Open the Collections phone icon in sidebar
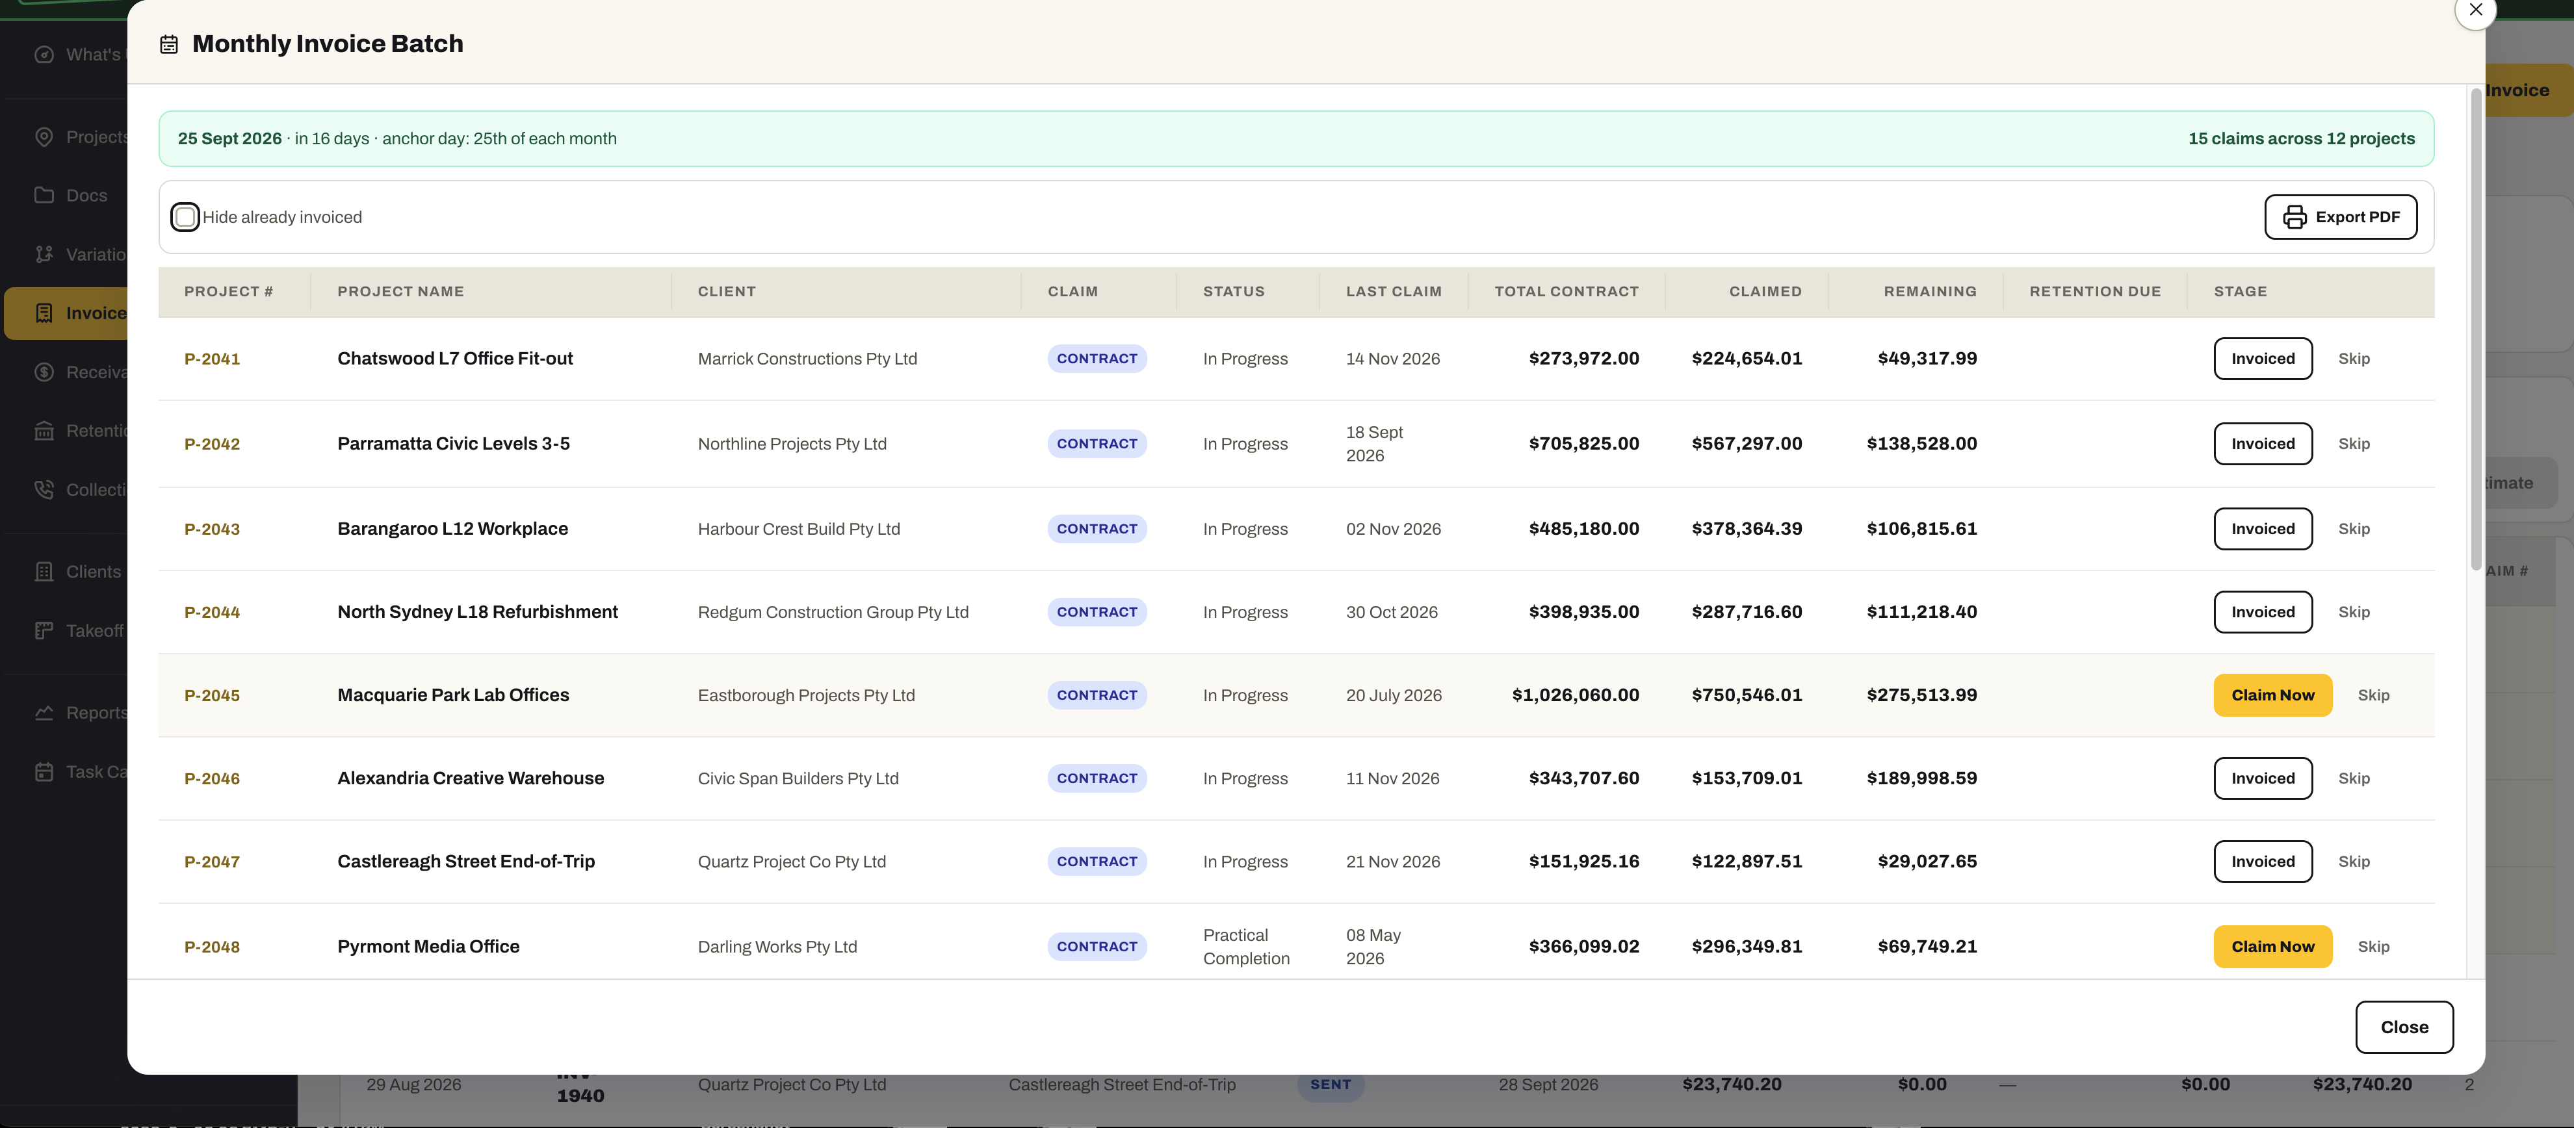 pos(44,489)
